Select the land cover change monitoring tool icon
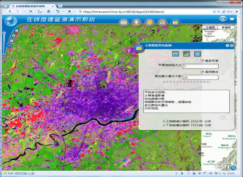Image resolution: width=243 pixels, height=177 pixels. coord(175,23)
